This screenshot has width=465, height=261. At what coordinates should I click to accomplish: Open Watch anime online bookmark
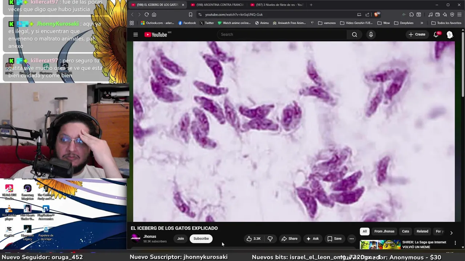(x=234, y=23)
